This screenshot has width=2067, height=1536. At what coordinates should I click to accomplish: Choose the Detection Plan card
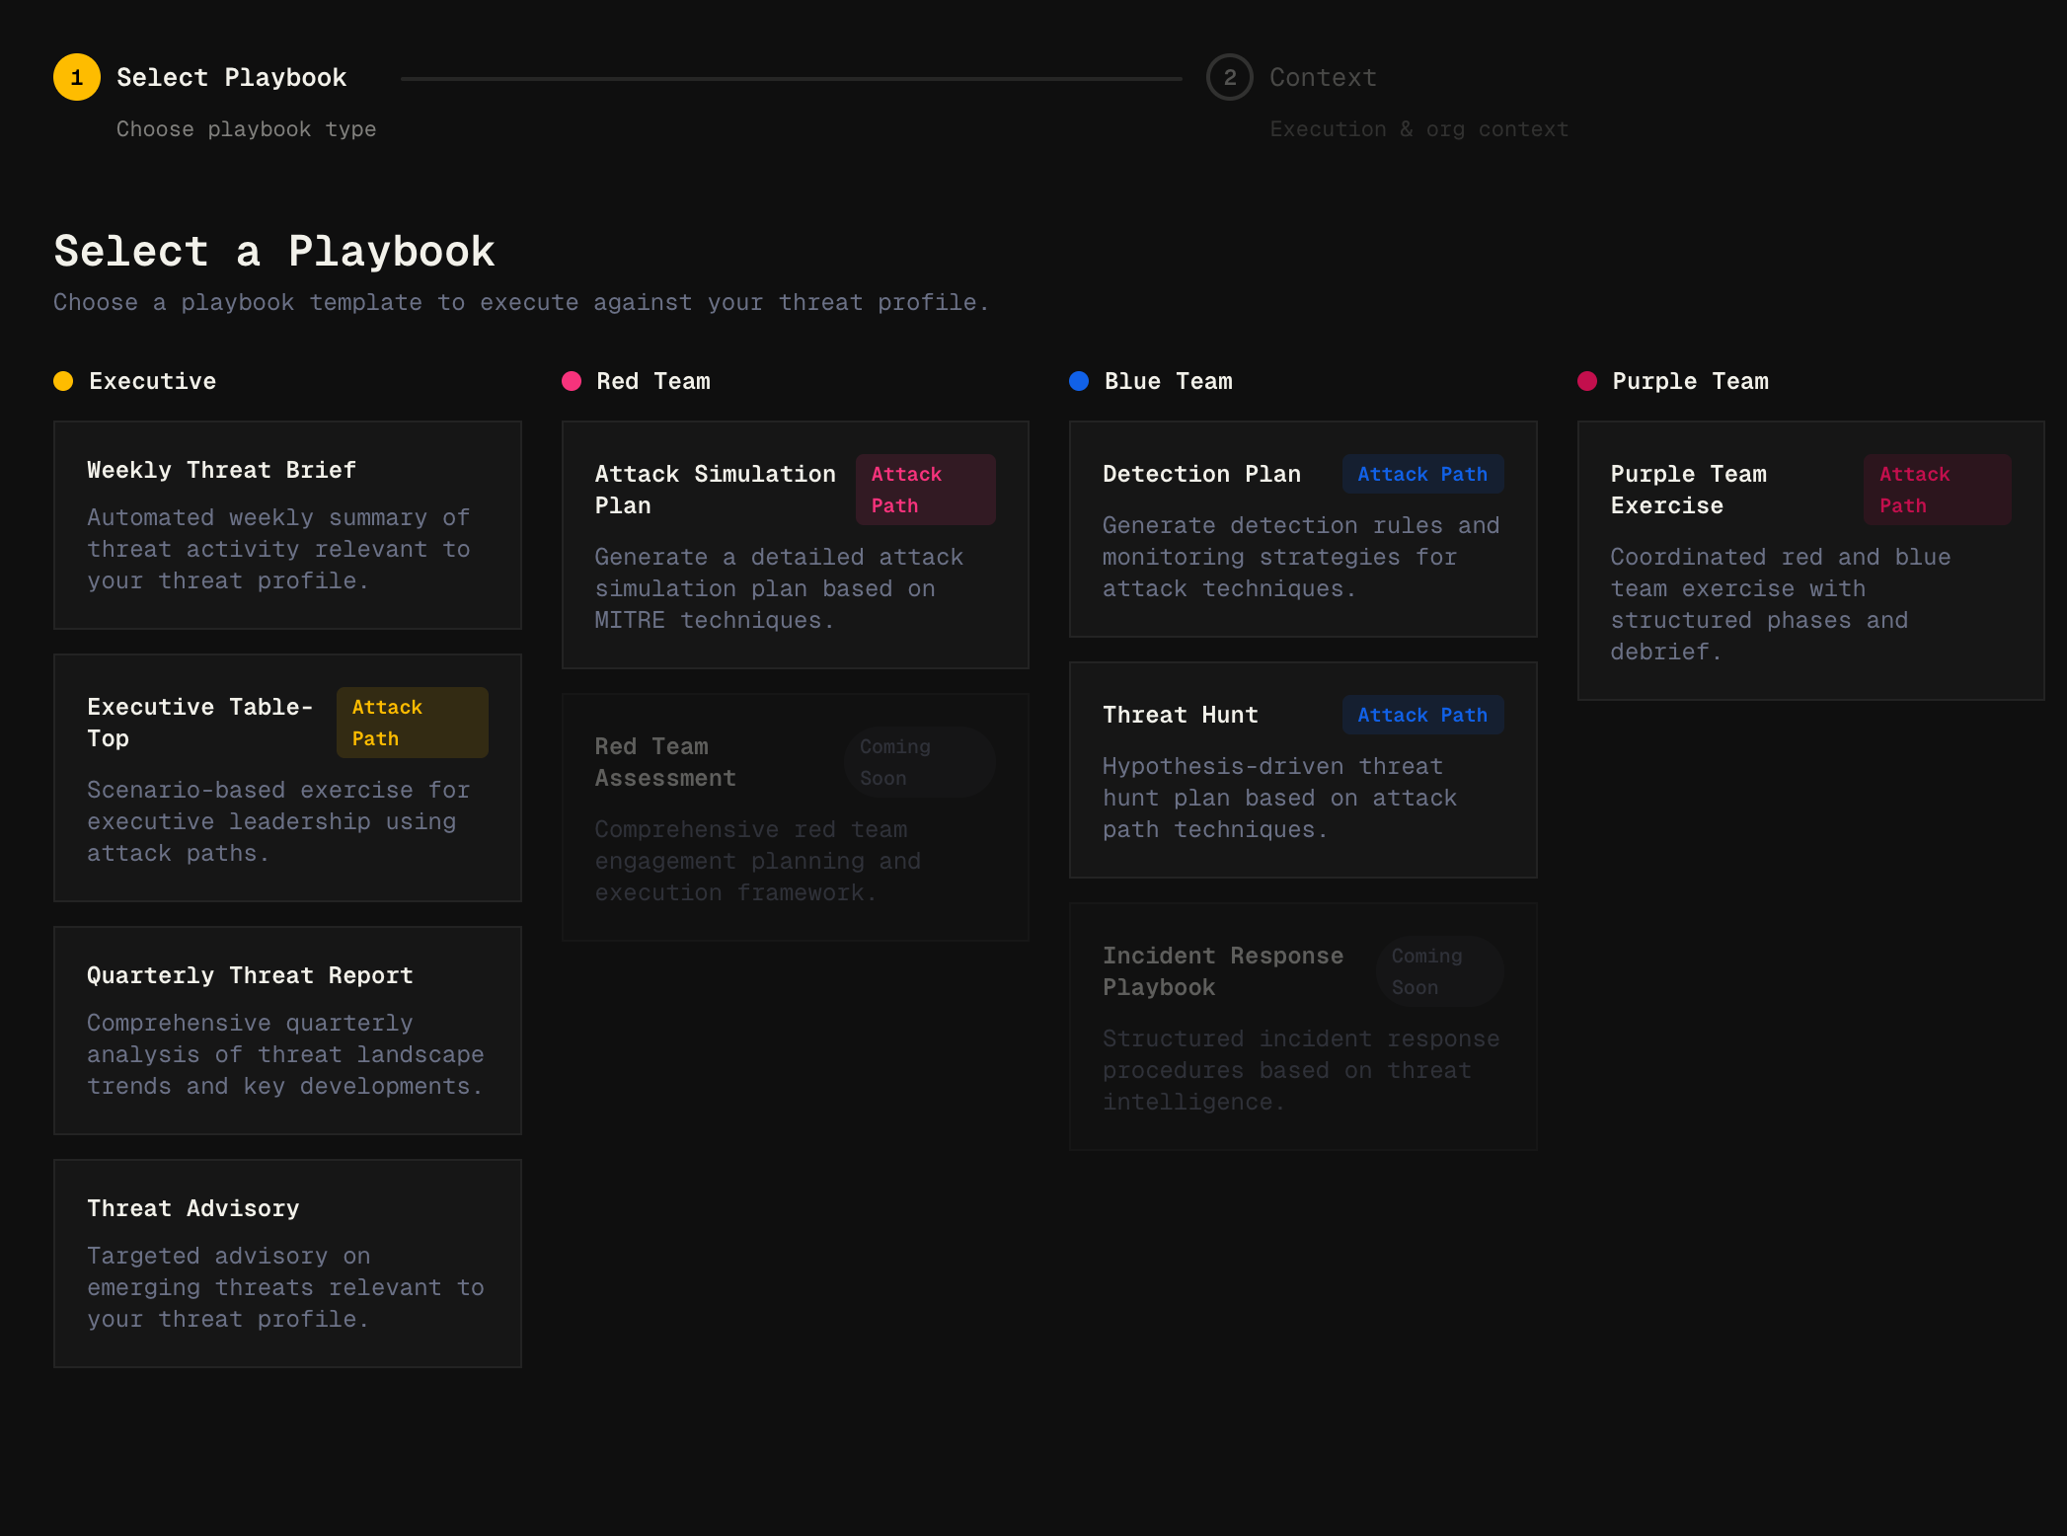pyautogui.click(x=1303, y=529)
